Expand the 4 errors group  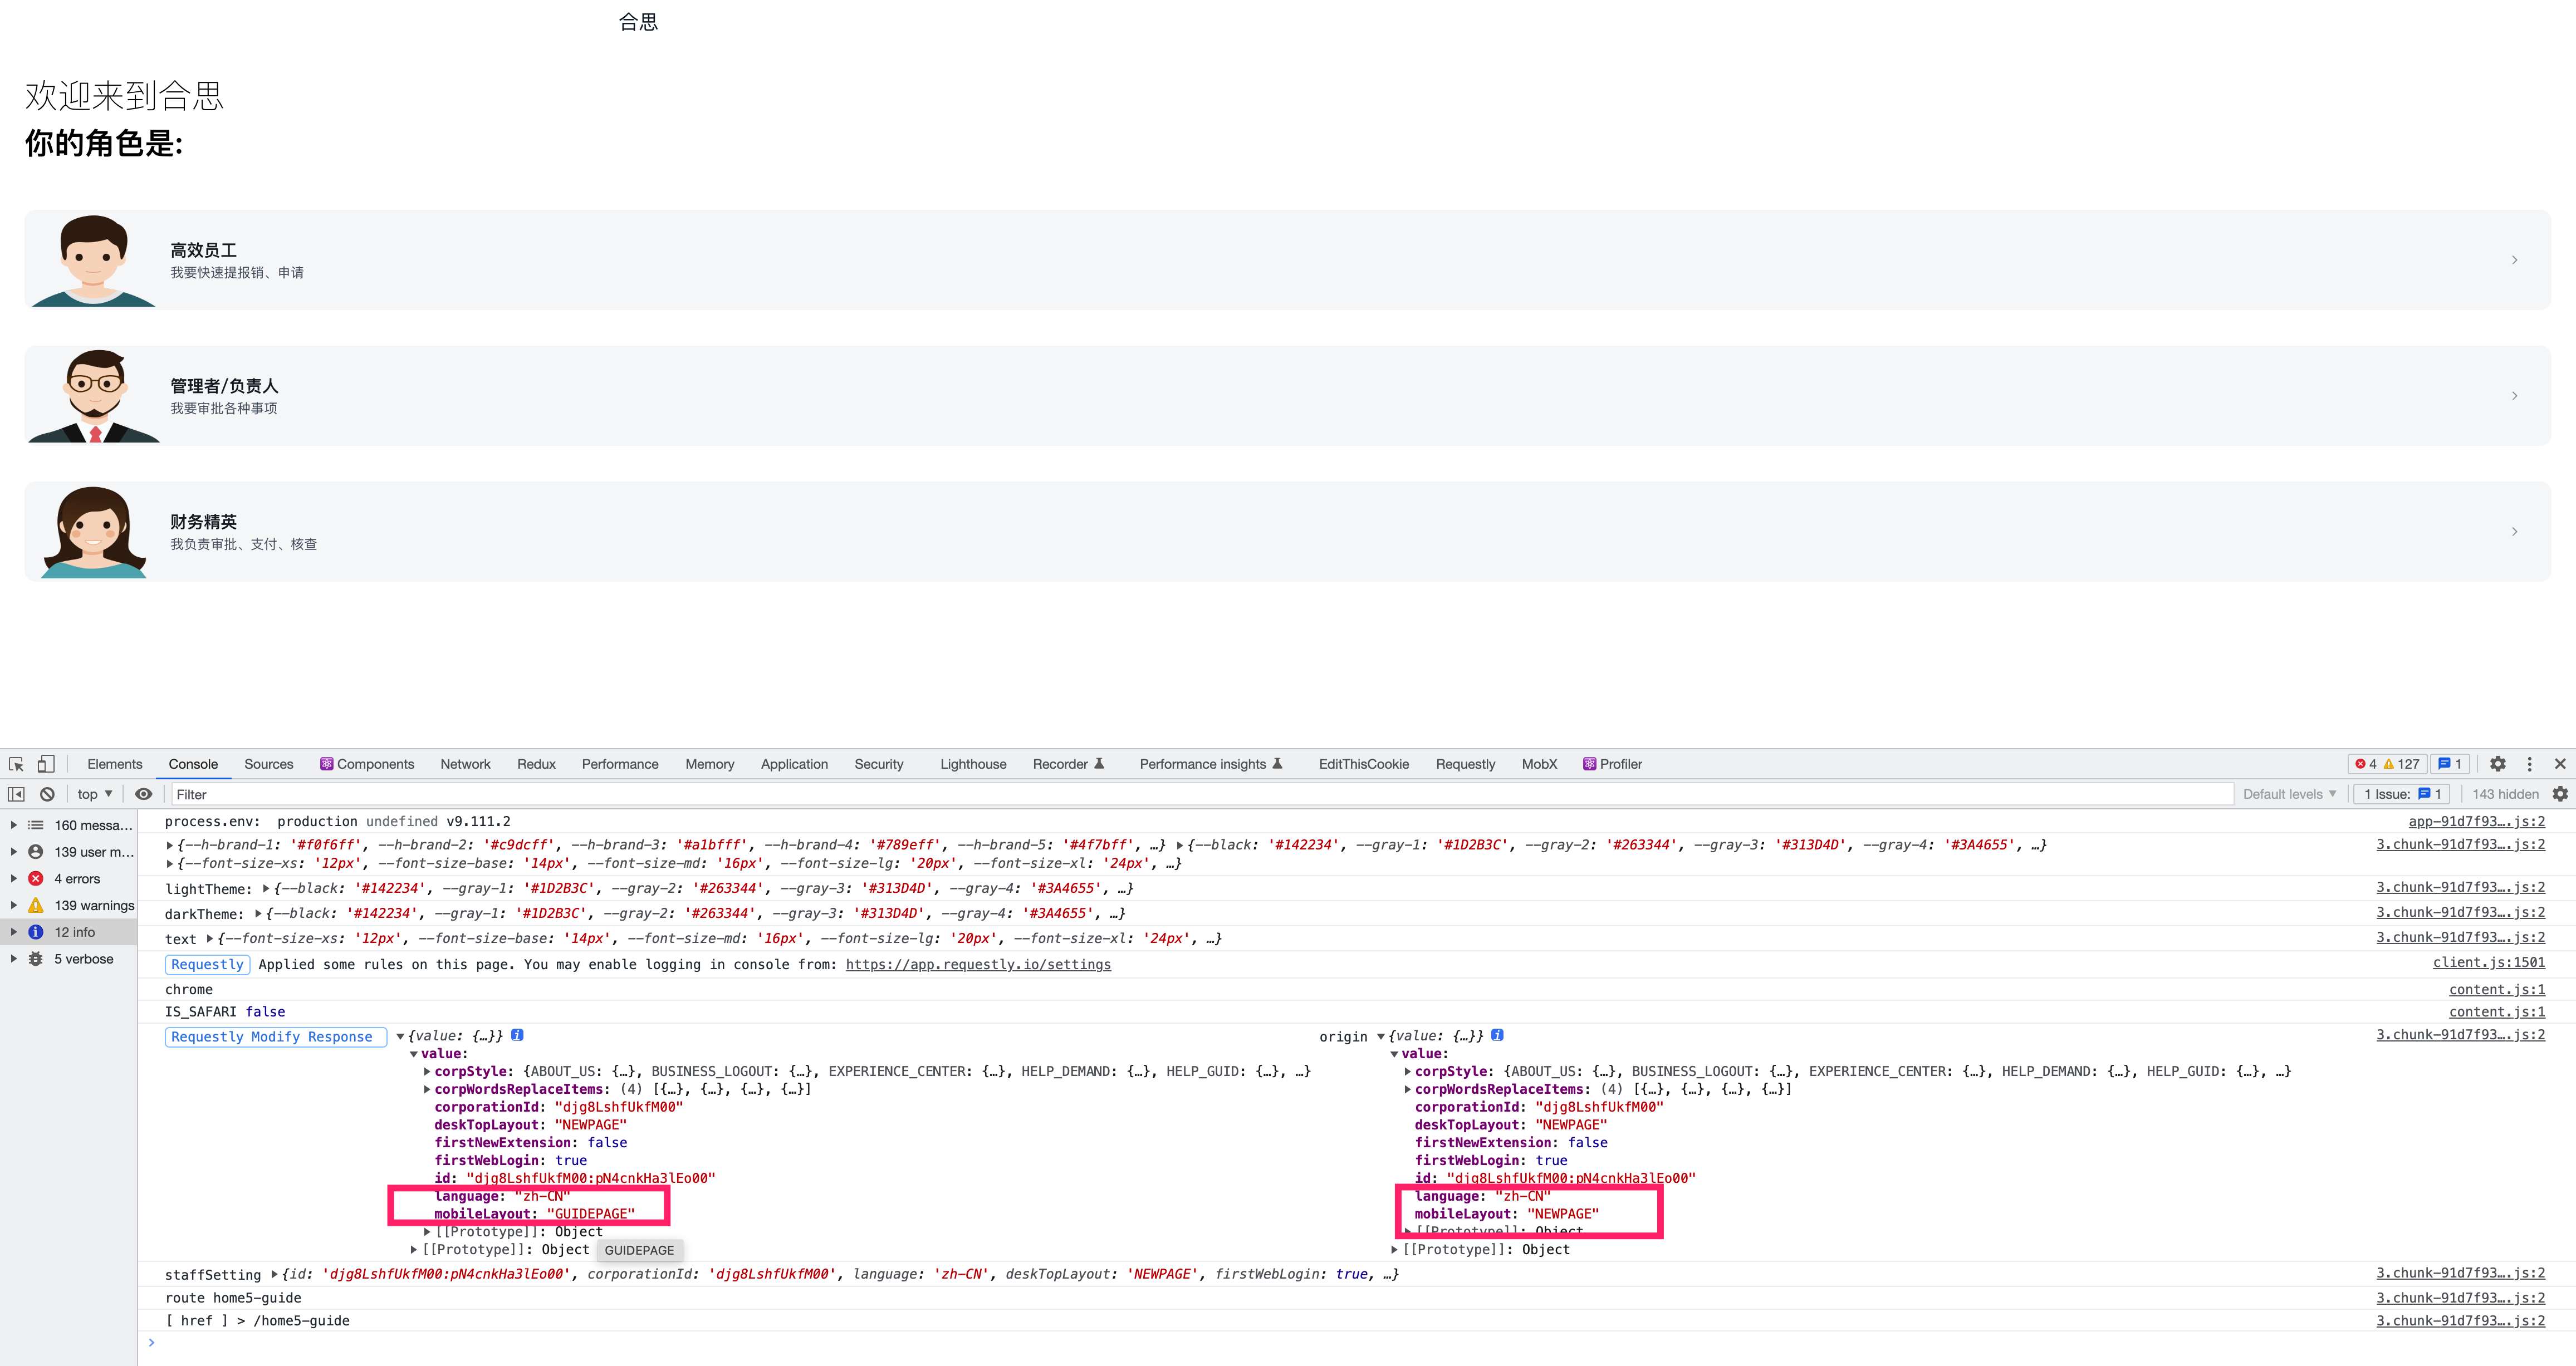[13, 879]
